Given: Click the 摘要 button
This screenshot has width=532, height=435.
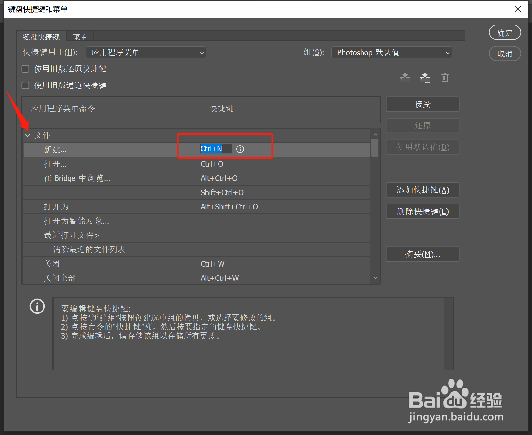Looking at the screenshot, I should click(422, 254).
